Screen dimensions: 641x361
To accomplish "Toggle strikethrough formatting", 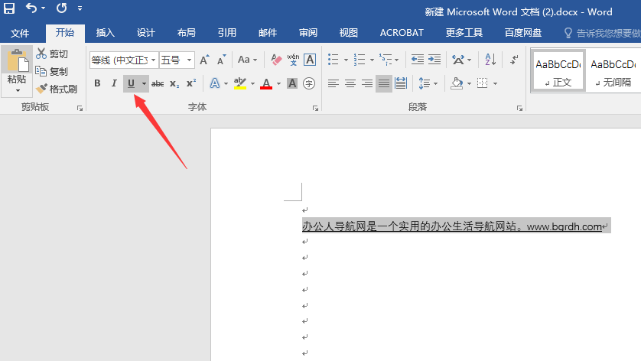I will click(x=158, y=83).
